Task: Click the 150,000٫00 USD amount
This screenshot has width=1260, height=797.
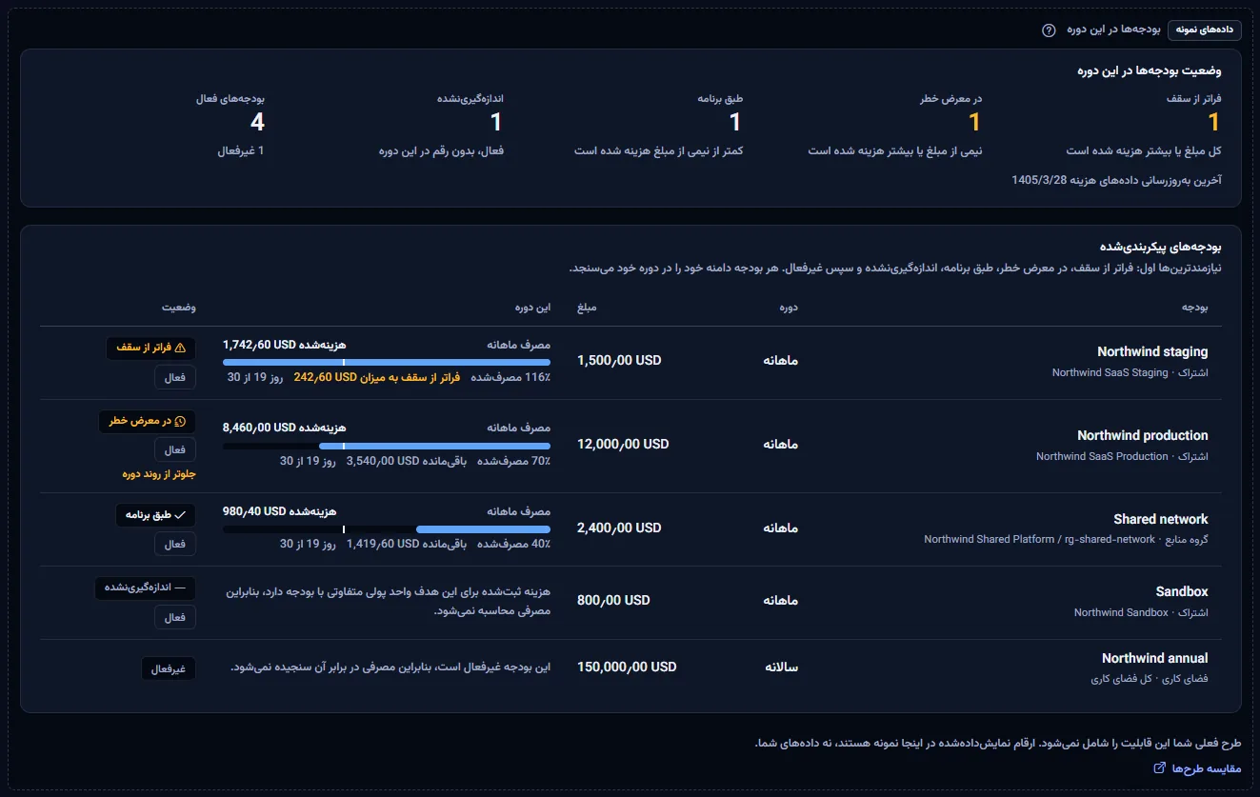Action: pyautogui.click(x=627, y=667)
